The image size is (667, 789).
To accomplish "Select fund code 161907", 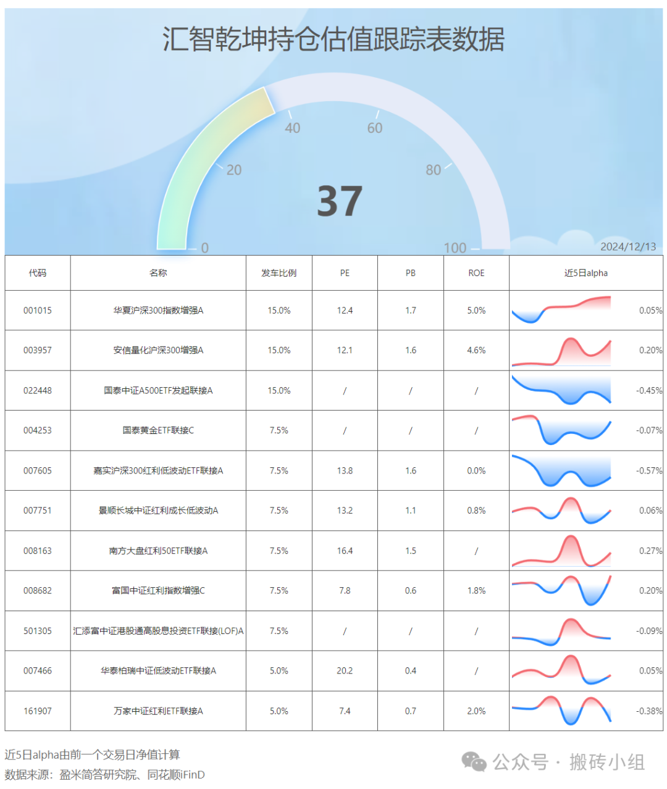I will (x=38, y=711).
